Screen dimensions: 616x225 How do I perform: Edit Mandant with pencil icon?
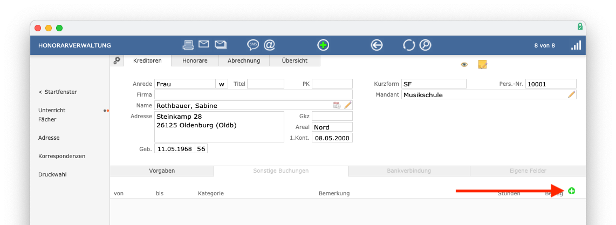tap(572, 94)
